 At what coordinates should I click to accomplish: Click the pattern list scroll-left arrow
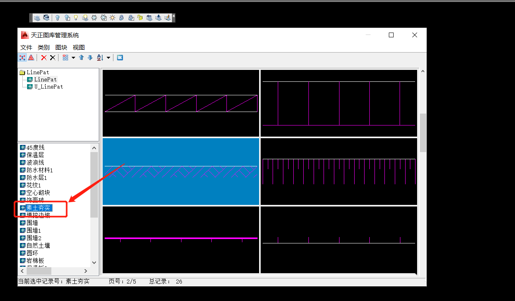click(x=23, y=271)
